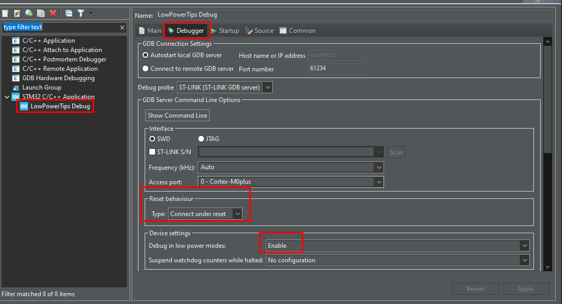Open the Debug probe dropdown
562x304 pixels.
pos(267,87)
